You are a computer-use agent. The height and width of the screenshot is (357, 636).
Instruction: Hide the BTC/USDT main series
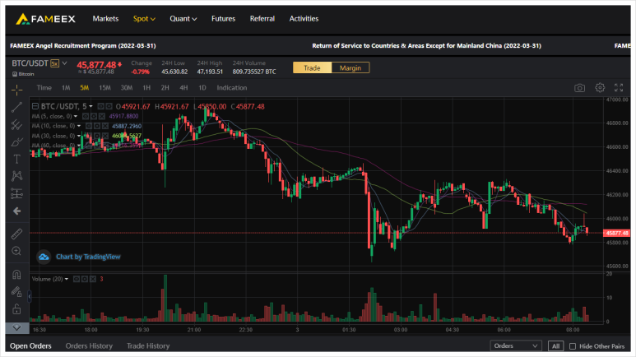[x=101, y=106]
